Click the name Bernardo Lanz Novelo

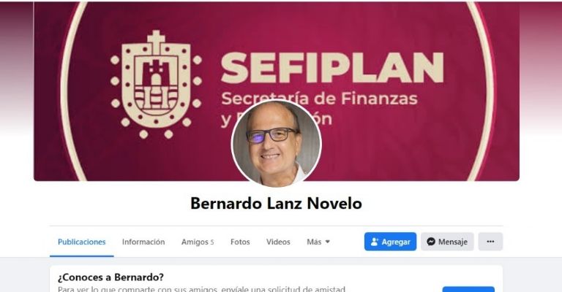coord(276,204)
